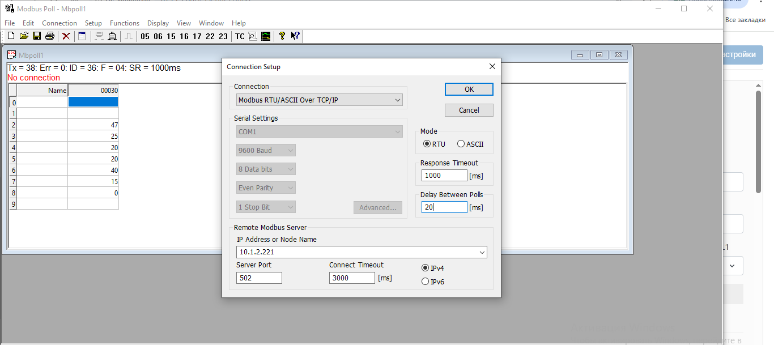The width and height of the screenshot is (774, 345).
Task: Click function 22 toolbar button
Action: pos(210,36)
